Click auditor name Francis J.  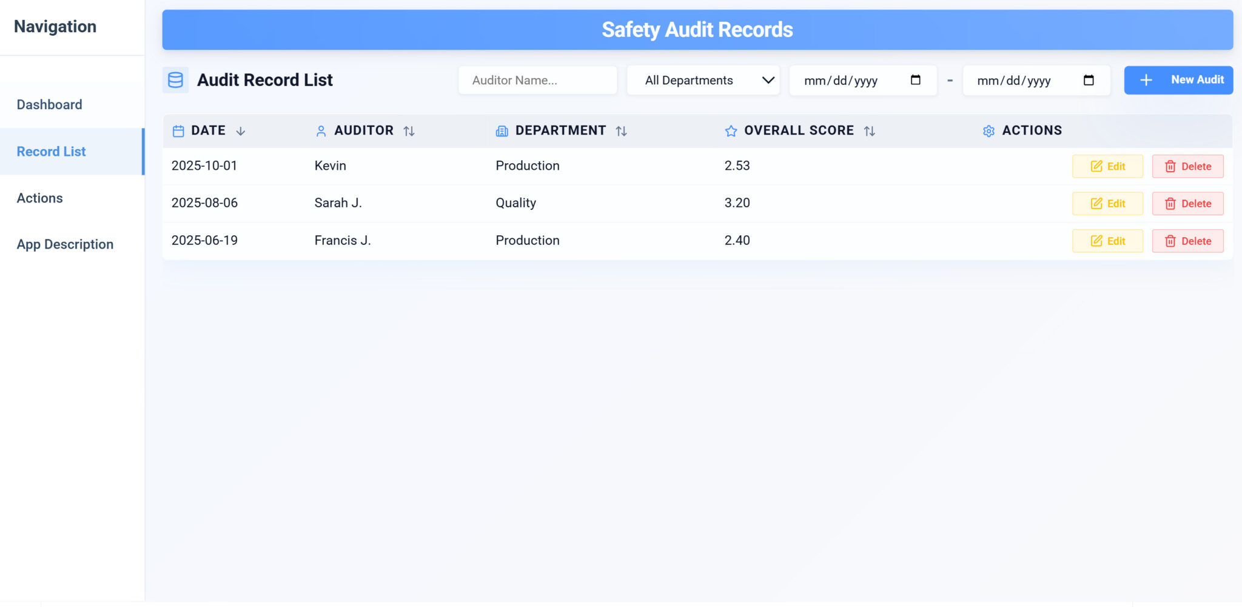pos(343,240)
